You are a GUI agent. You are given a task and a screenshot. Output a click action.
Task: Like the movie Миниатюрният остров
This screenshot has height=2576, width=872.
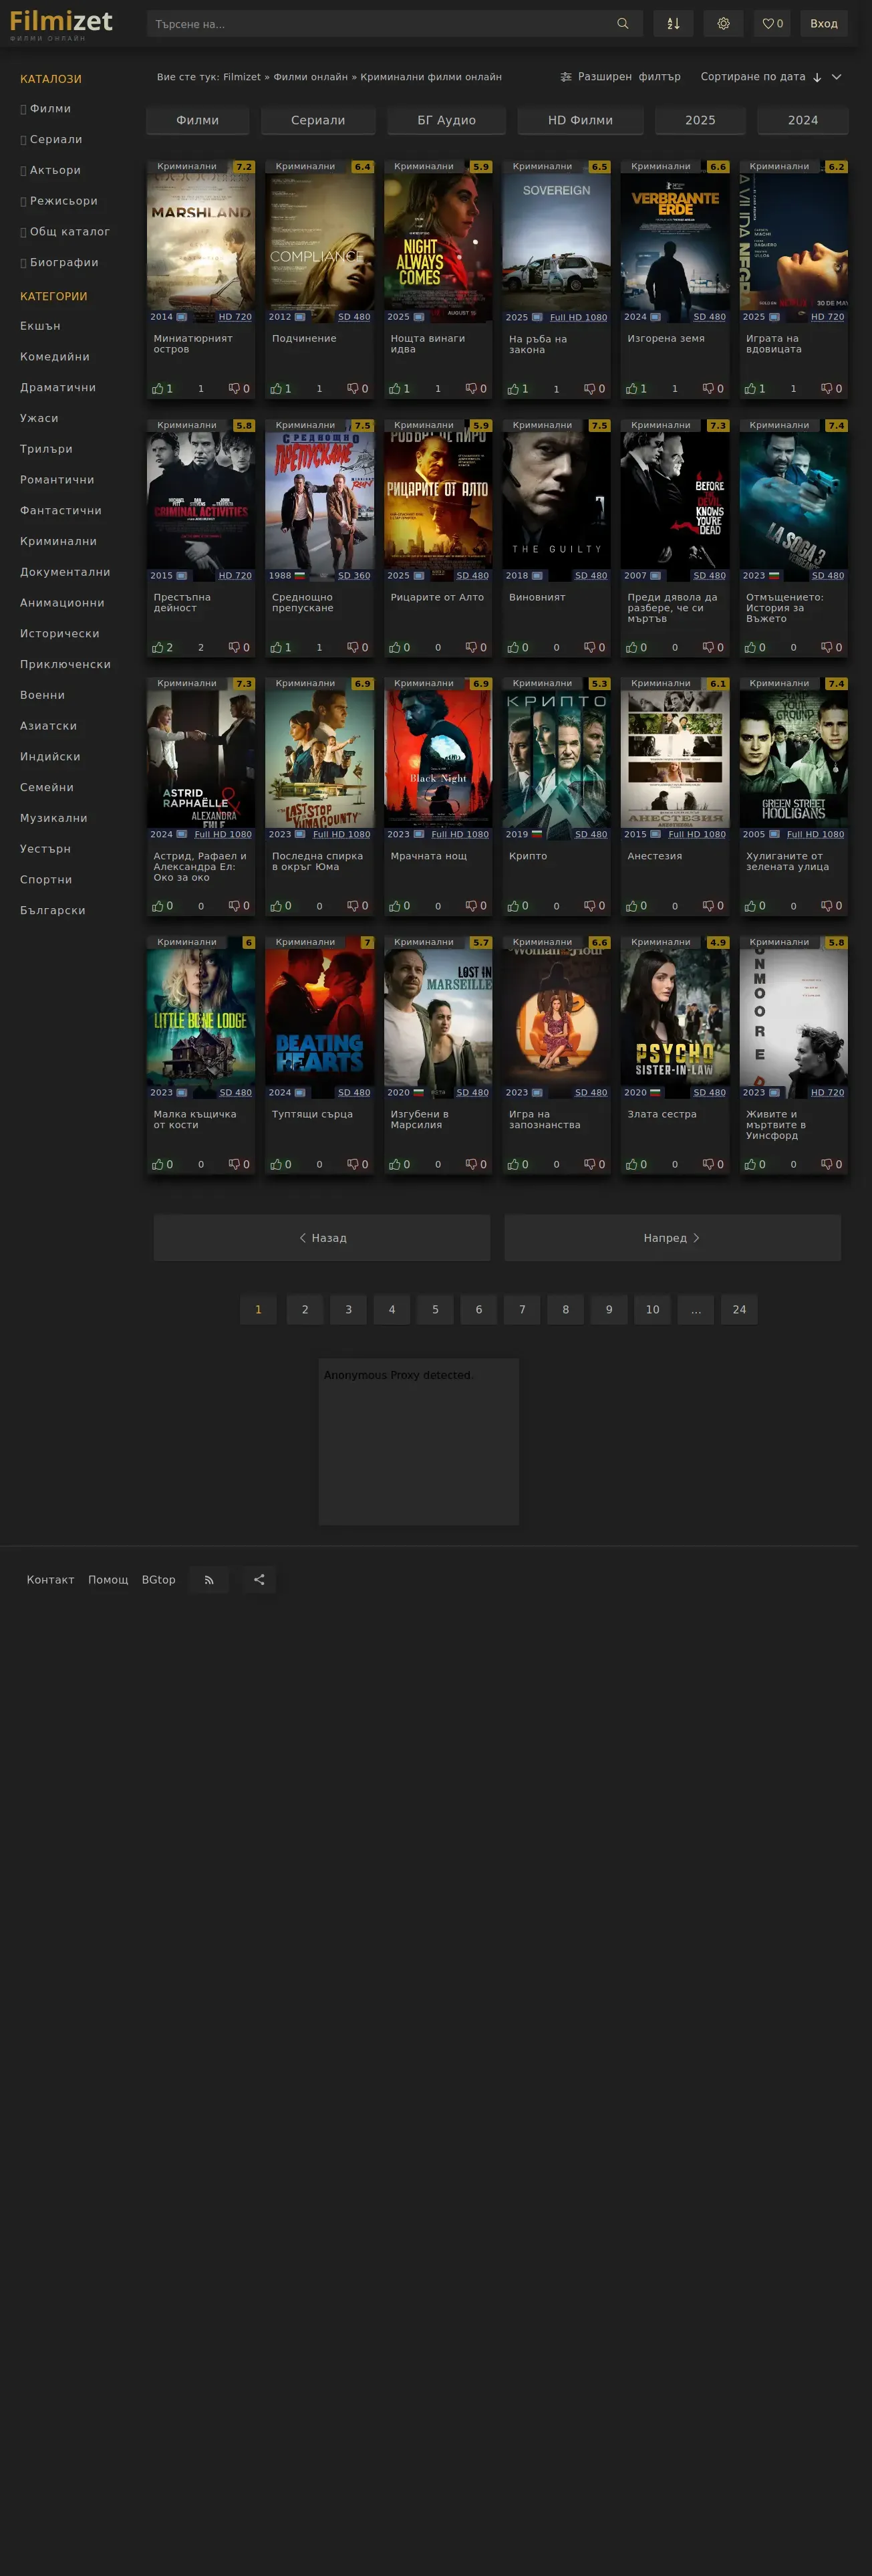(x=158, y=389)
